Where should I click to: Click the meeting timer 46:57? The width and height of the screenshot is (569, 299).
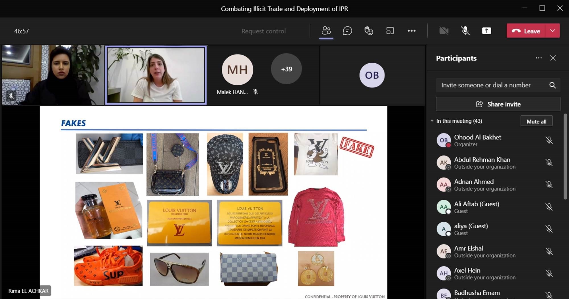(x=21, y=31)
